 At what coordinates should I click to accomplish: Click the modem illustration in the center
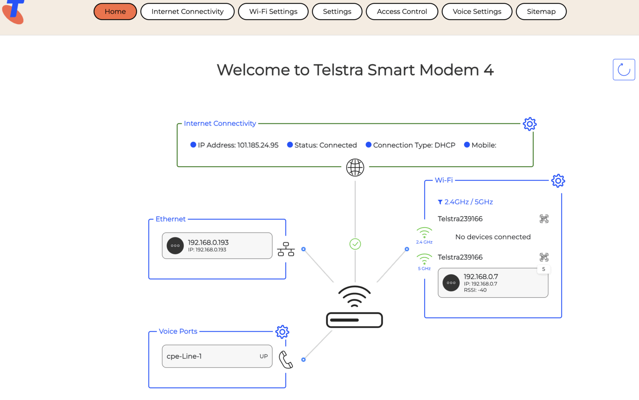click(354, 319)
